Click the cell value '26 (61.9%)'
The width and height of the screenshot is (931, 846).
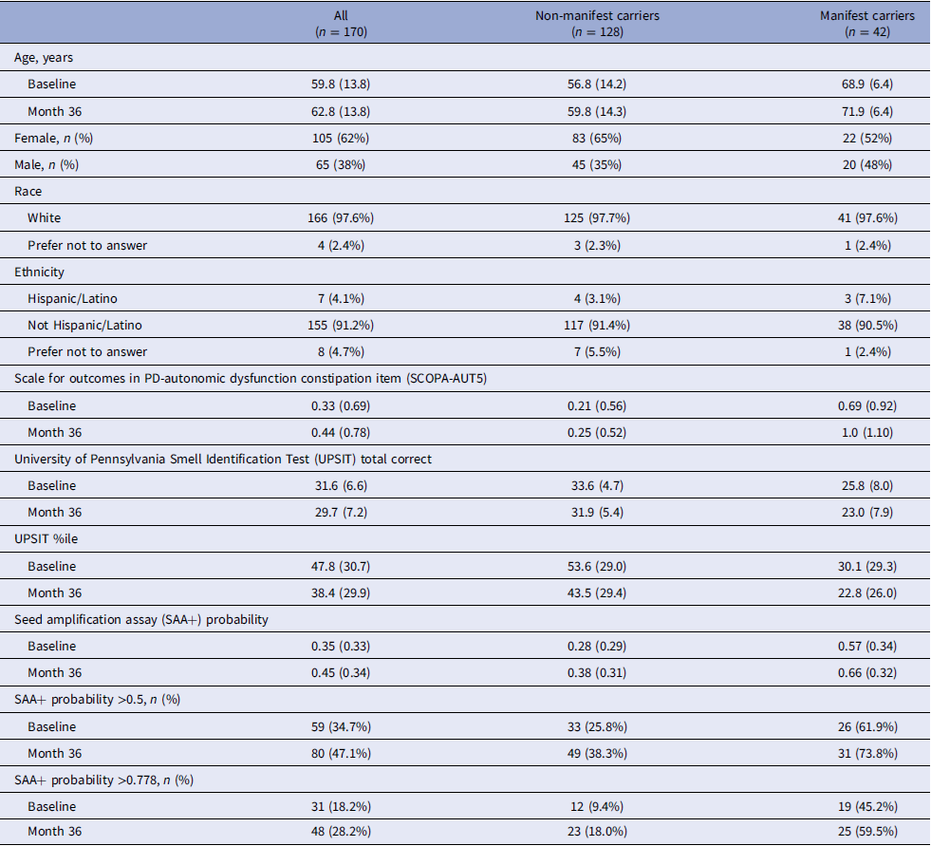coord(867,726)
